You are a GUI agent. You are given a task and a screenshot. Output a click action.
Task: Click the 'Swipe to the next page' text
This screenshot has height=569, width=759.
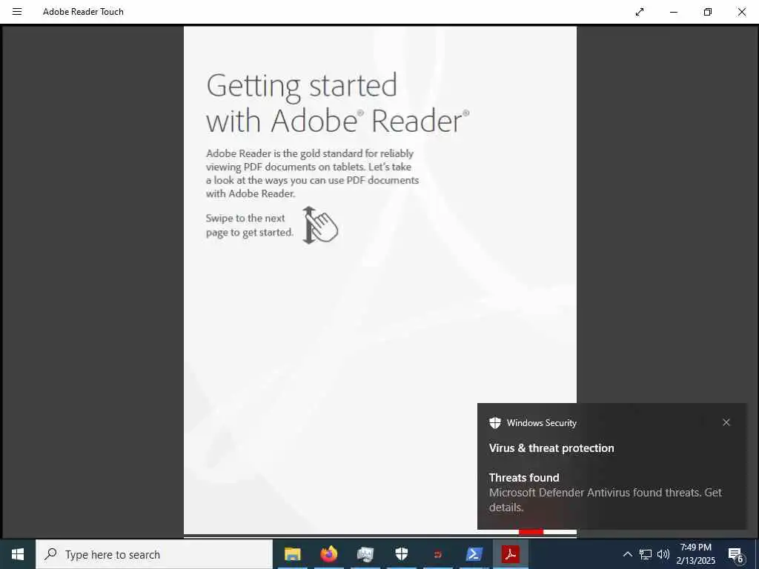tap(249, 225)
